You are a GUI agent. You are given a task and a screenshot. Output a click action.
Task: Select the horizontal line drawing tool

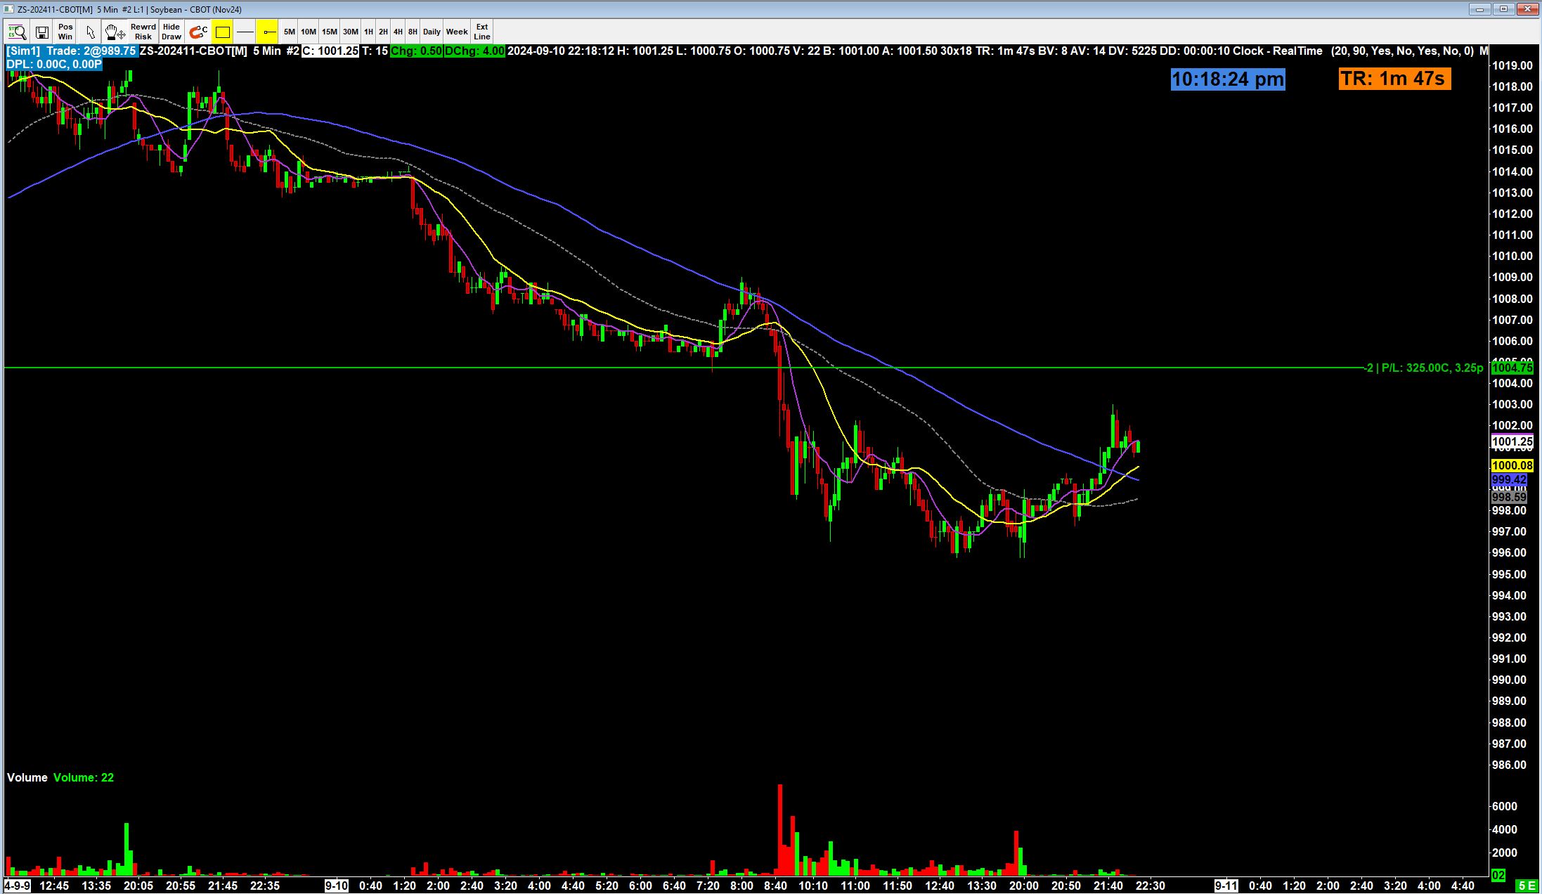pos(245,32)
